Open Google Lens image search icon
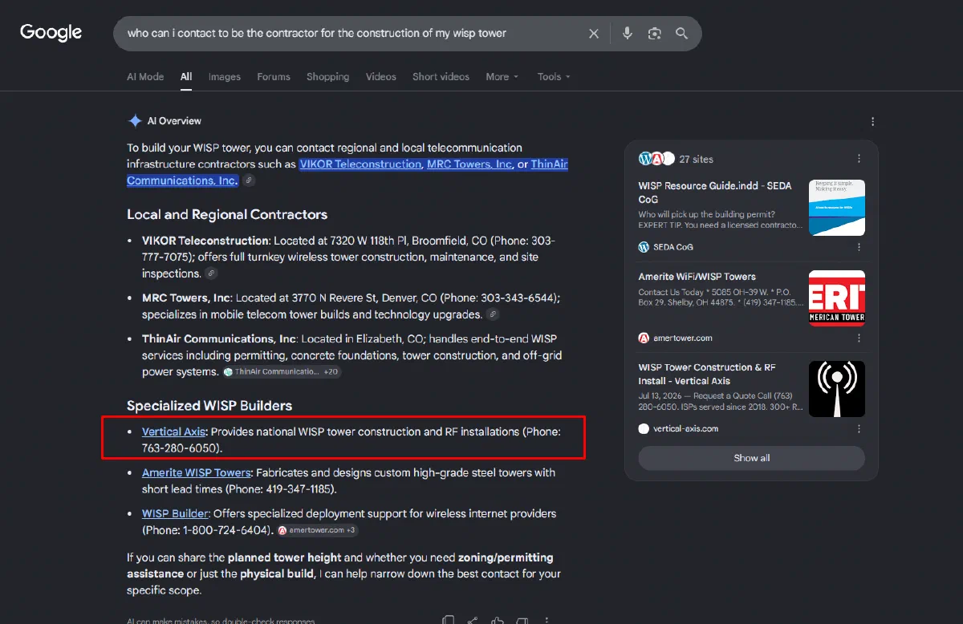The image size is (963, 624). click(655, 34)
